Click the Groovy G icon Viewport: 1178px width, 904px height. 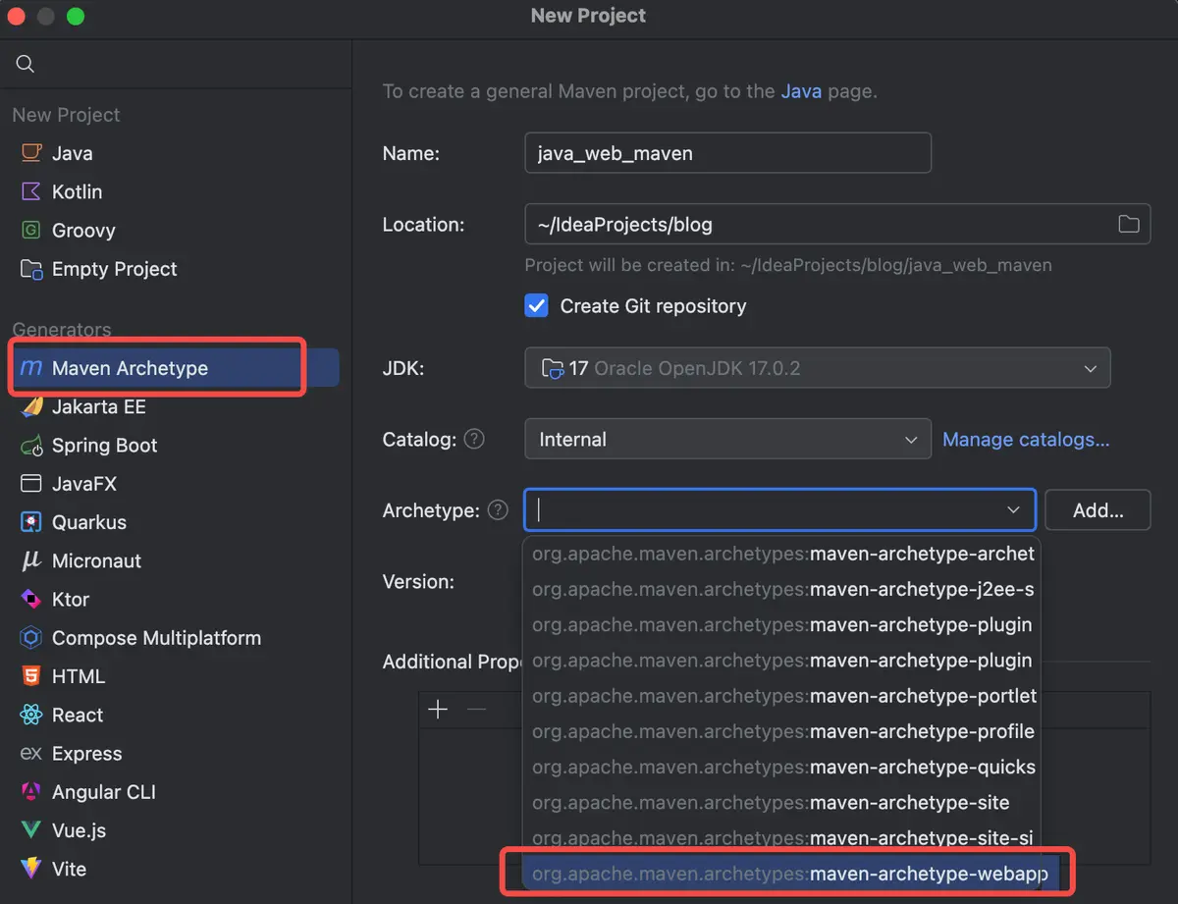tap(31, 231)
